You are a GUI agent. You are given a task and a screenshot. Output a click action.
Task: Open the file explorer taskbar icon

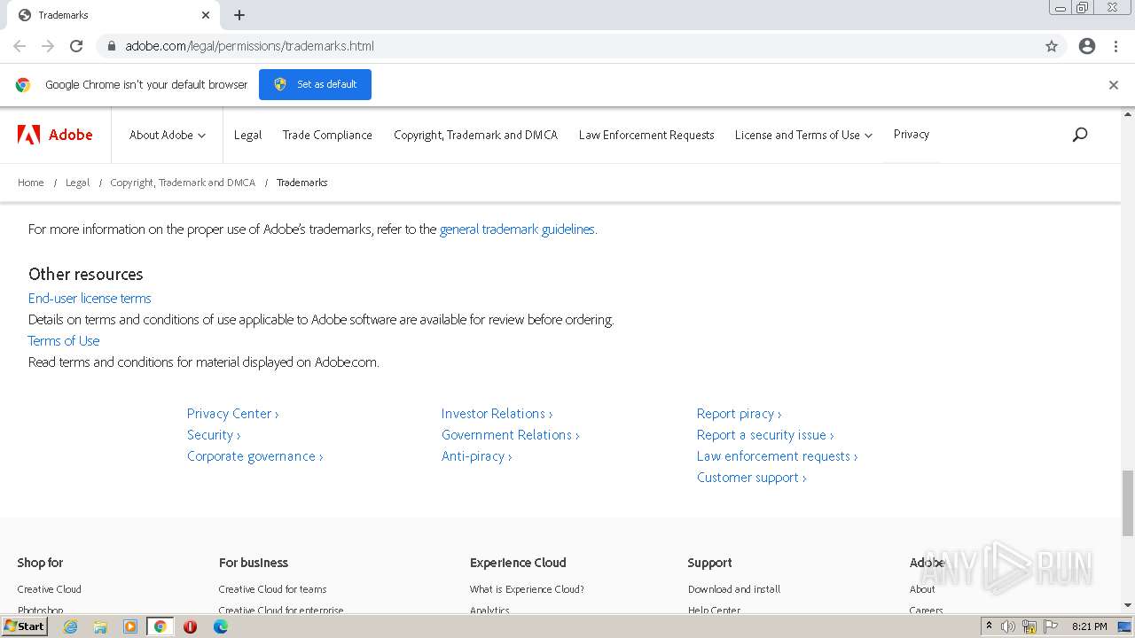point(100,626)
